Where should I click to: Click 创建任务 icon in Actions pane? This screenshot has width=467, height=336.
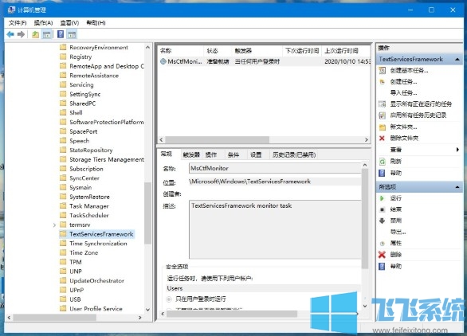[x=382, y=82]
